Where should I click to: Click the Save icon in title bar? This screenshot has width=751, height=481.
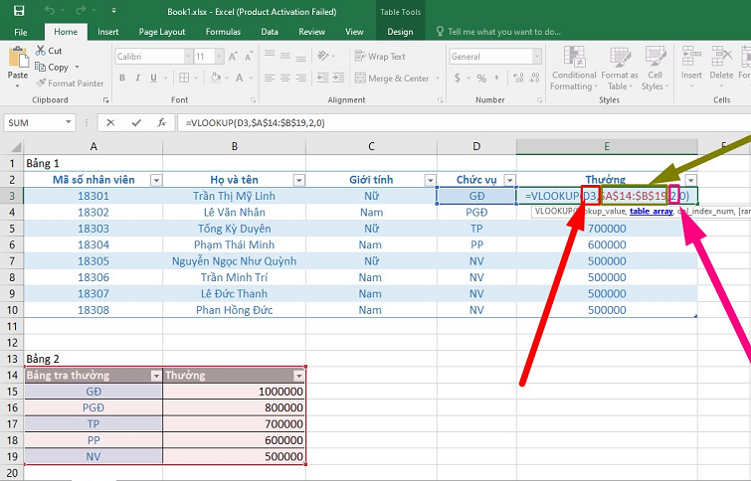coord(19,11)
